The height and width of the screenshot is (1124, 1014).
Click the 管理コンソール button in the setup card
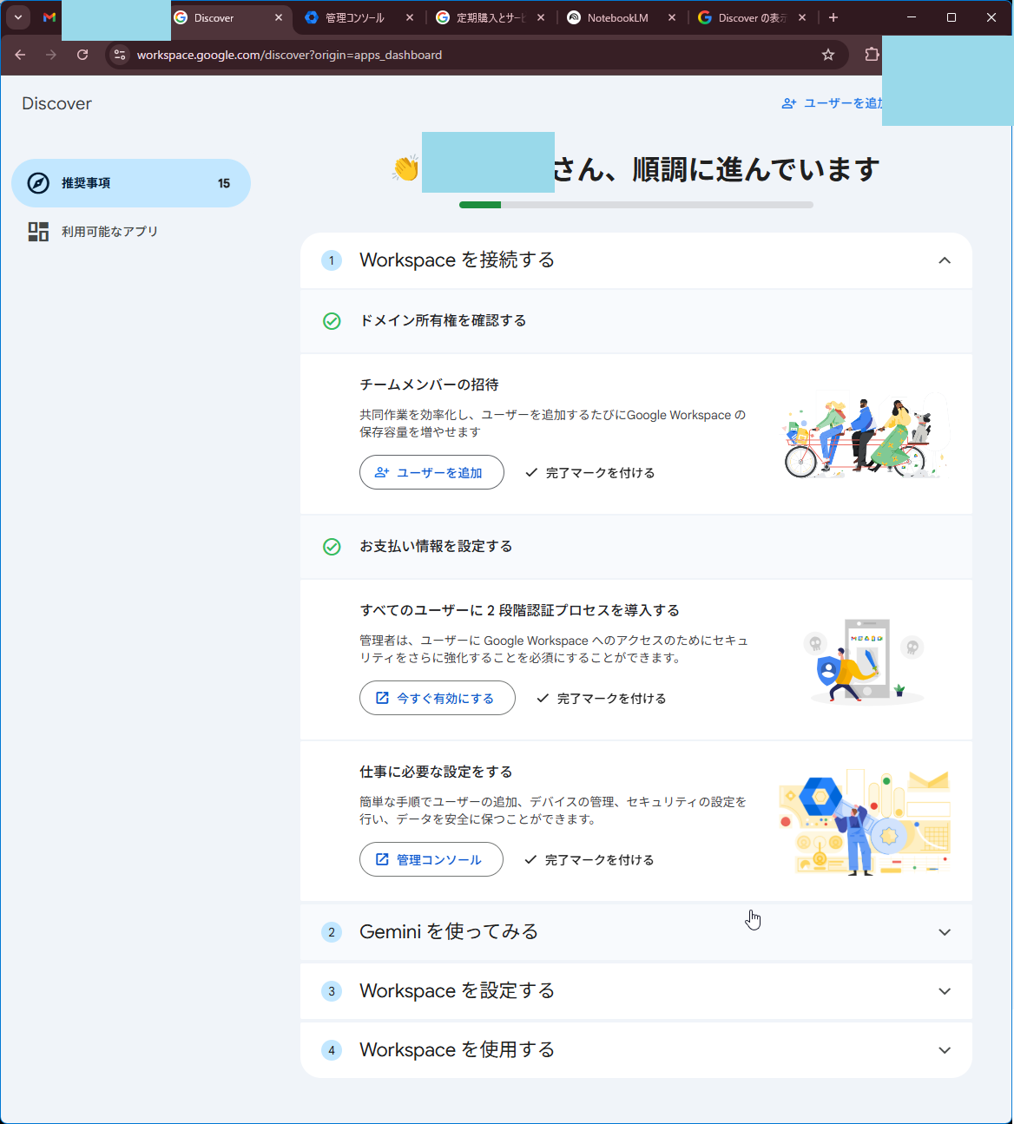point(431,860)
